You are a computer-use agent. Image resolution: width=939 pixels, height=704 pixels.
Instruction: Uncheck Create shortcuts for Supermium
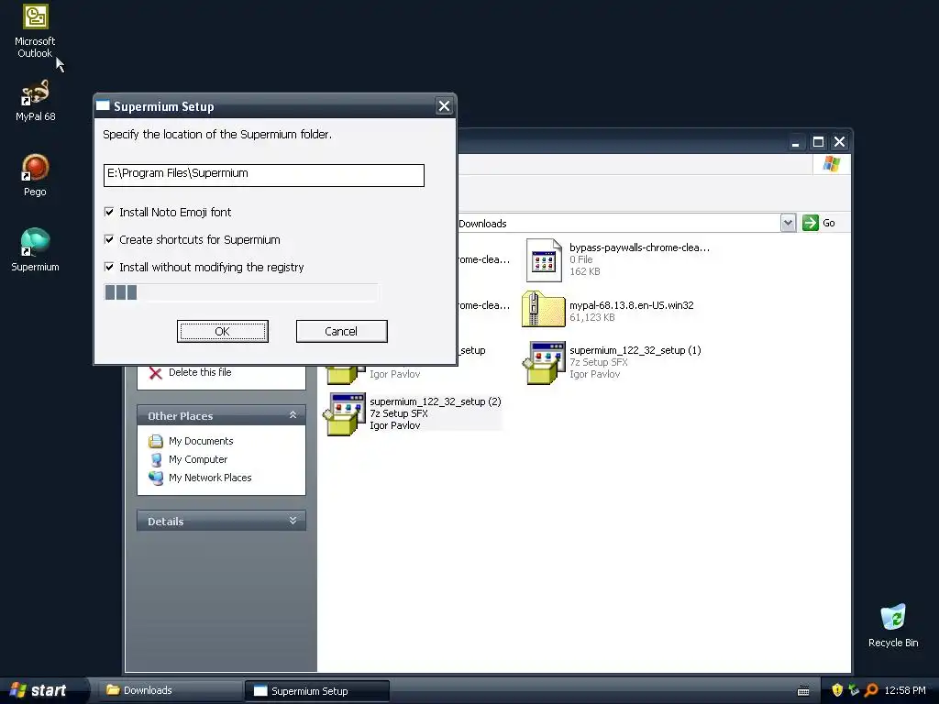tap(109, 239)
